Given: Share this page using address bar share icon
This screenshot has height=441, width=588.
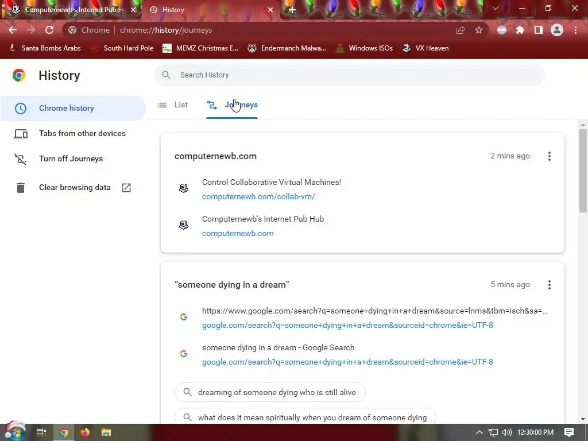Looking at the screenshot, I should click(461, 30).
